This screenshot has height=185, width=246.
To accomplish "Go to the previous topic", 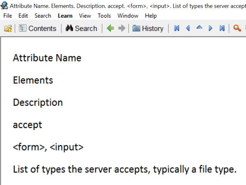I will tap(188, 28).
